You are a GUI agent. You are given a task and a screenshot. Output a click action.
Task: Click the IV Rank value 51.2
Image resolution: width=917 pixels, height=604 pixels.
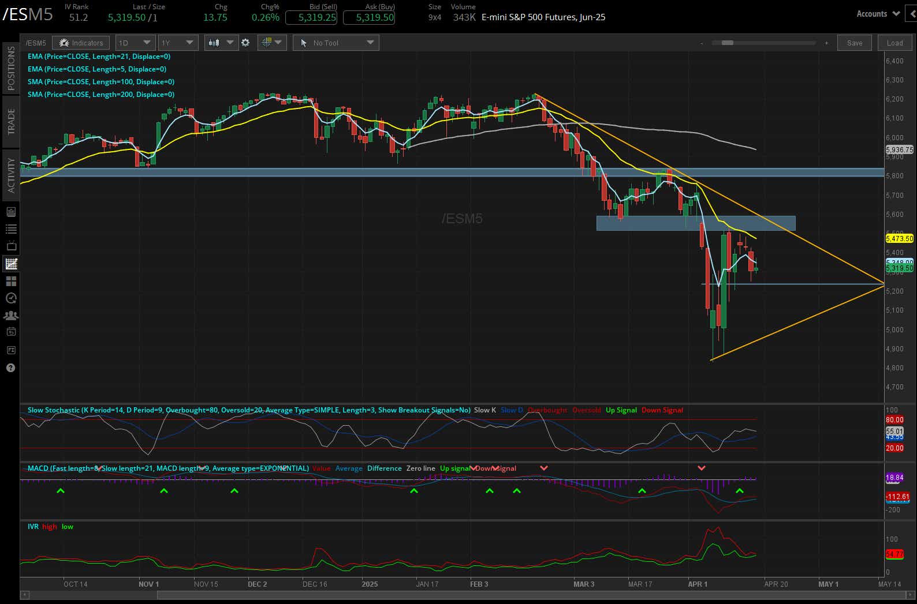pos(79,17)
